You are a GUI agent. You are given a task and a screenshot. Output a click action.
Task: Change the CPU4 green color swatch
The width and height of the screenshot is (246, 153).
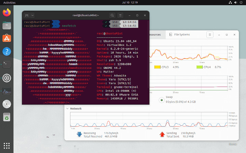(x=200, y=67)
